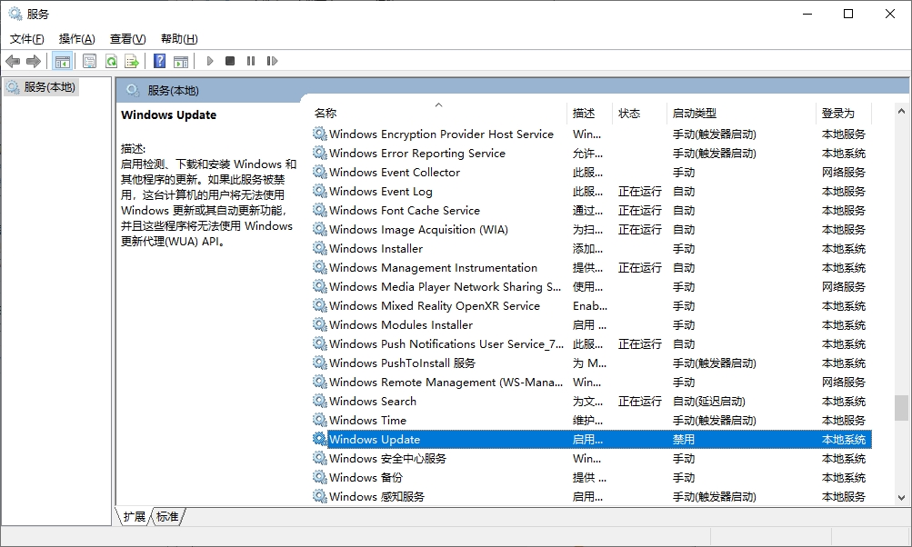Image resolution: width=912 pixels, height=547 pixels.
Task: Click the Restart Service toolbar icon
Action: [272, 61]
